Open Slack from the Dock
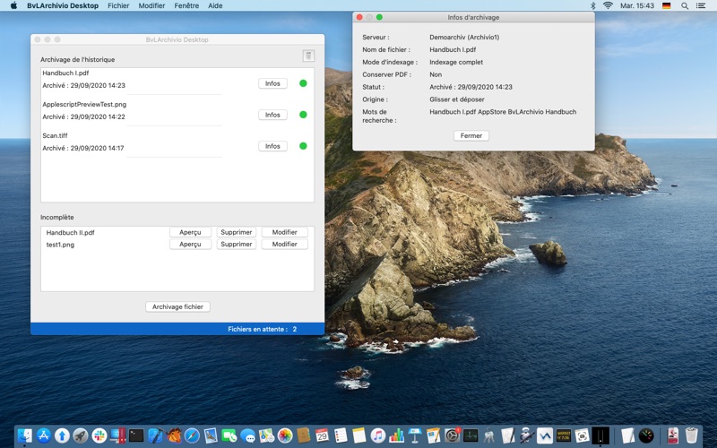 pos(99,435)
